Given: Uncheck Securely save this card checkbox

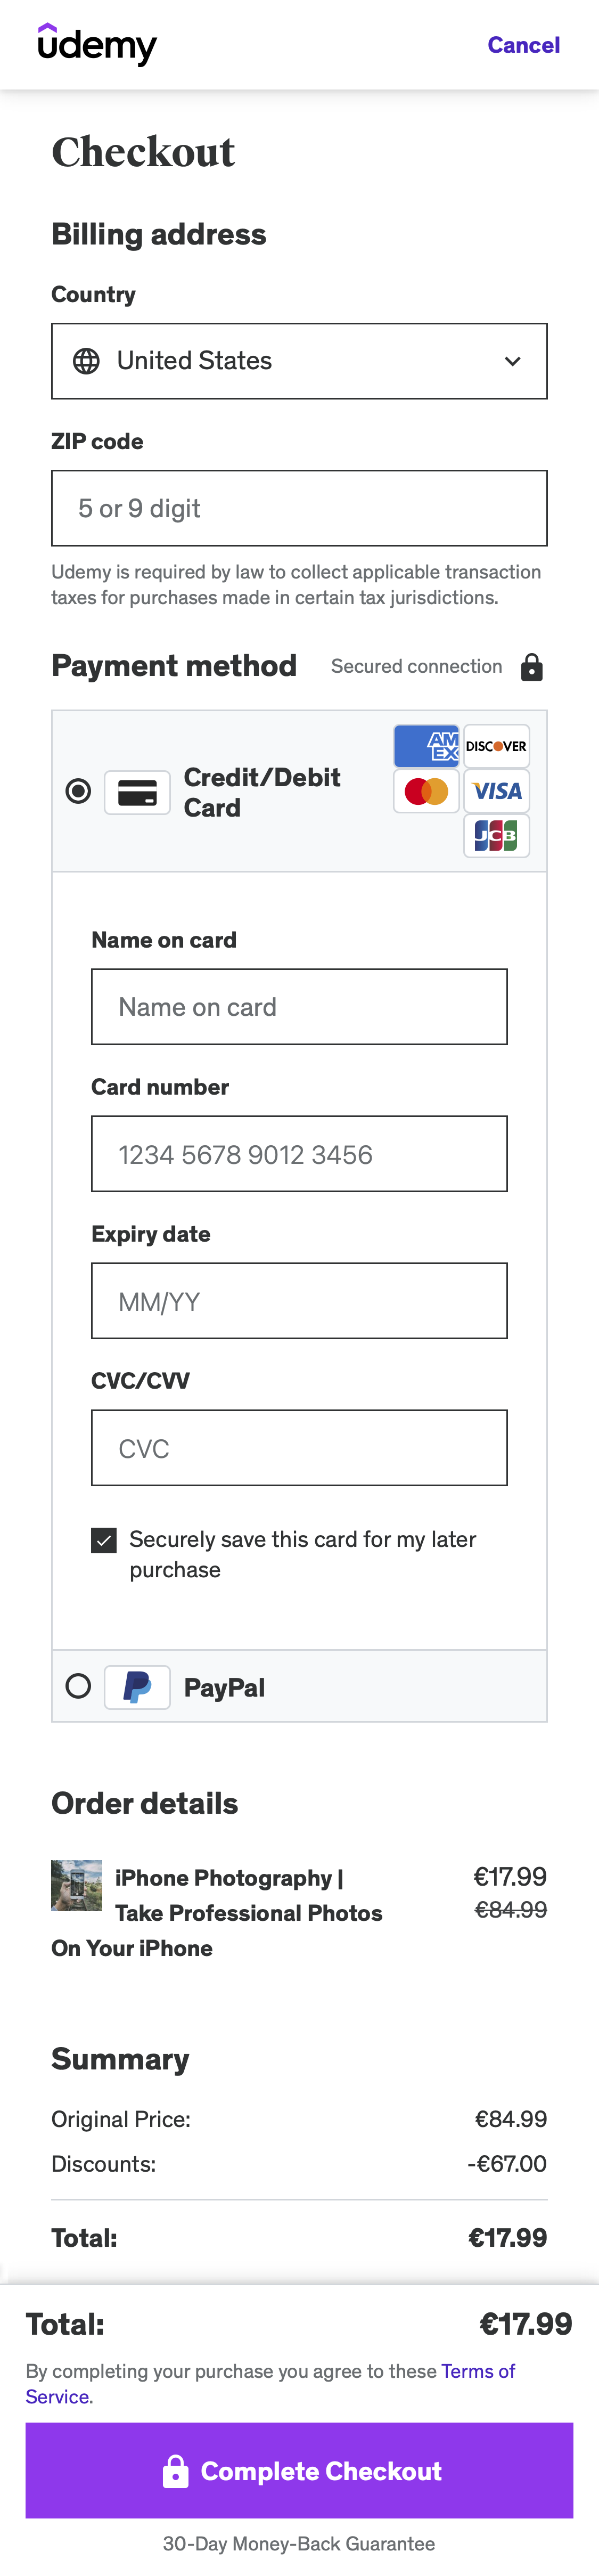Looking at the screenshot, I should click(x=104, y=1540).
